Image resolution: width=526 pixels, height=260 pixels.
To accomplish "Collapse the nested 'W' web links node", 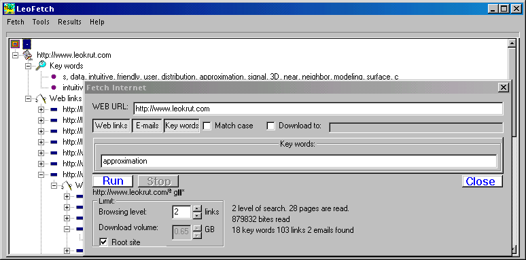I will pyautogui.click(x=54, y=185).
